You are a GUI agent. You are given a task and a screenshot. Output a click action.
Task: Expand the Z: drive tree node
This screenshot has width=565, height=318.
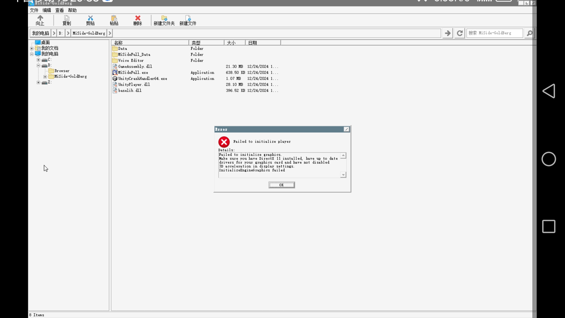tap(38, 82)
